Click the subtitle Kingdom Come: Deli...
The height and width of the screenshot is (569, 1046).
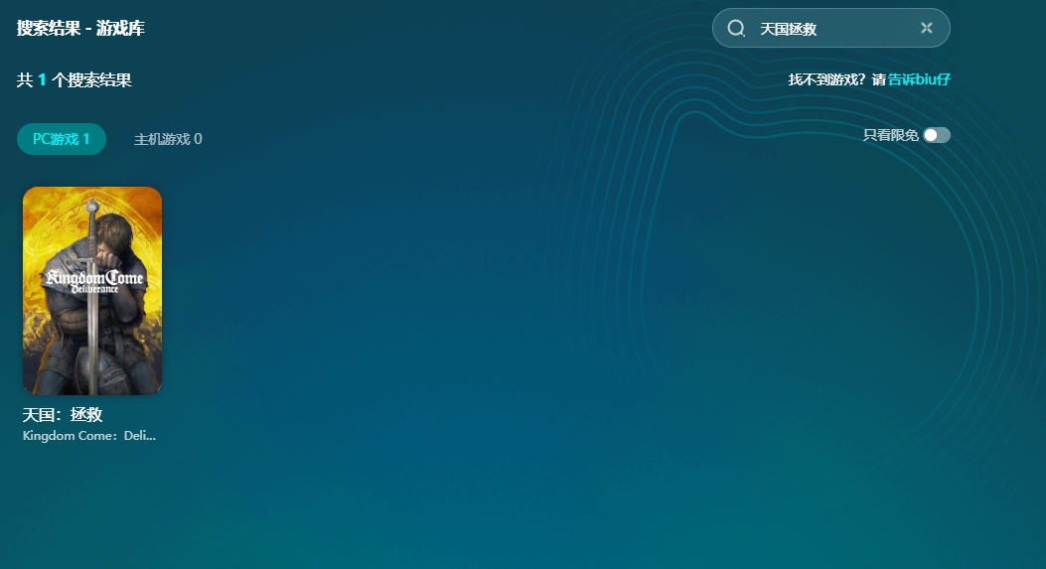[x=89, y=436]
